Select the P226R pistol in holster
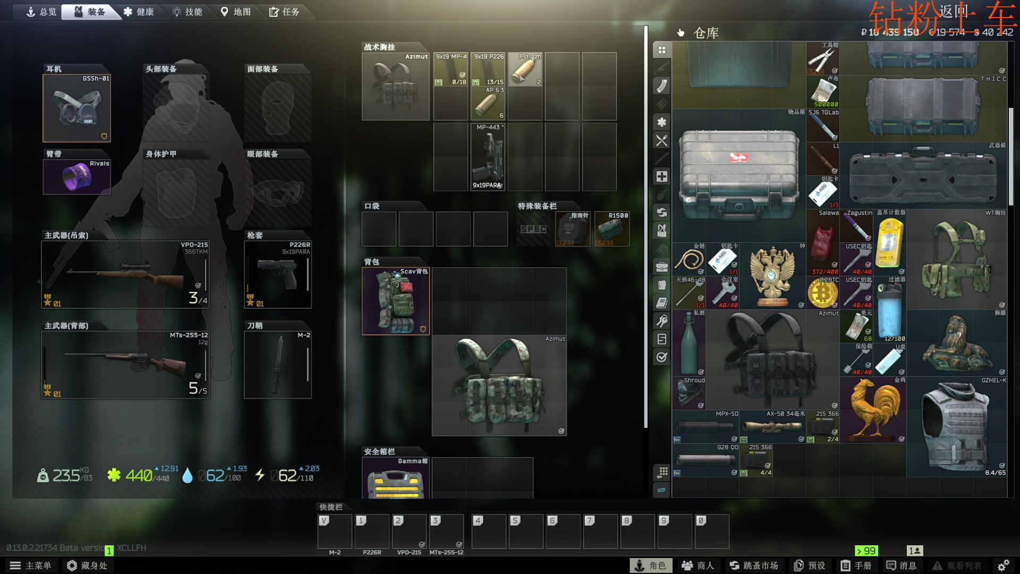 click(278, 274)
